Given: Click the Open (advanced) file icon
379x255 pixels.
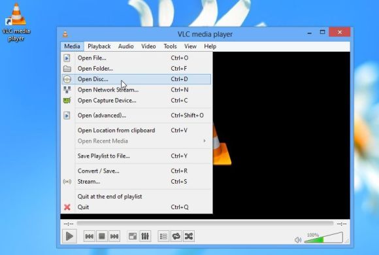Looking at the screenshot, I should point(67,115).
